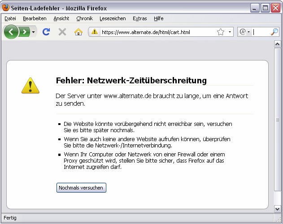Go to the Home page icon
Viewport: 283px width, 224px height.
coord(78,32)
